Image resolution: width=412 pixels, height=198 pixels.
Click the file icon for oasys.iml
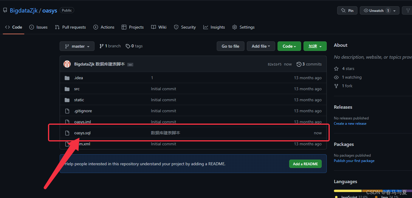[67, 122]
